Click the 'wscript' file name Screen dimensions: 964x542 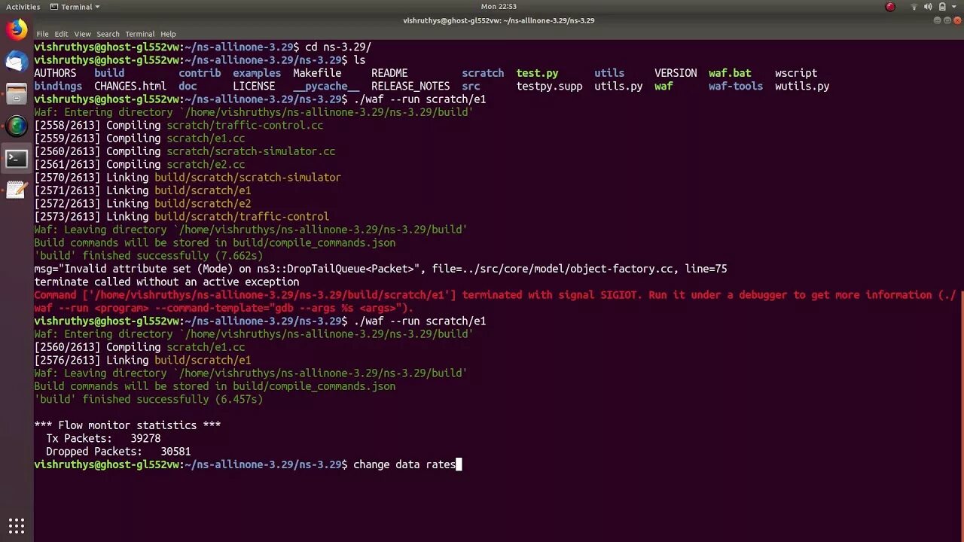coord(796,73)
